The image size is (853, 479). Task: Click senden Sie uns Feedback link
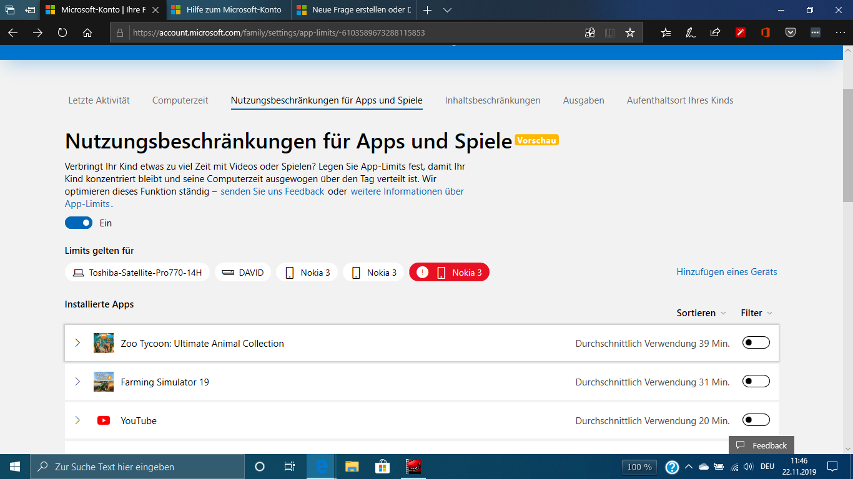(272, 191)
